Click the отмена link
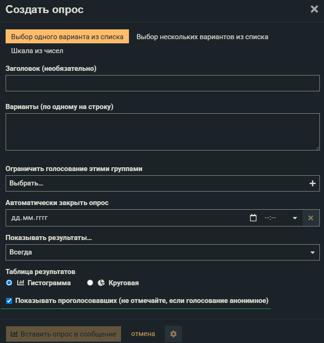 [143, 334]
